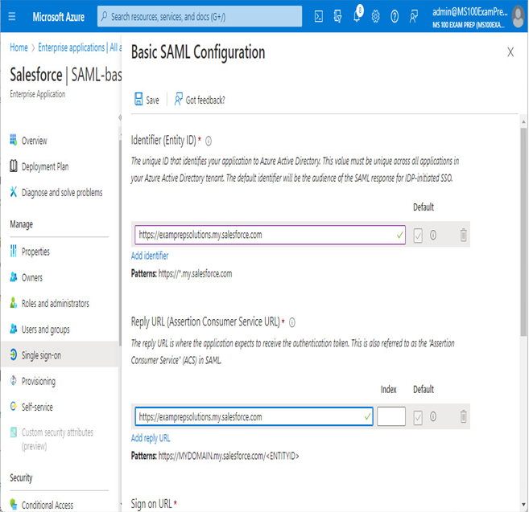Image resolution: width=529 pixels, height=512 pixels.
Task: Focus the Azure search resources box
Action: pos(200,16)
